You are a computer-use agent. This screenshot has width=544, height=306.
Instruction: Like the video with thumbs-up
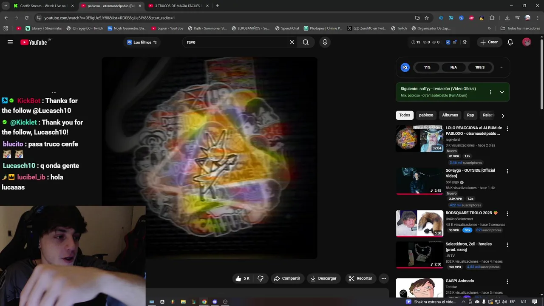point(243,278)
